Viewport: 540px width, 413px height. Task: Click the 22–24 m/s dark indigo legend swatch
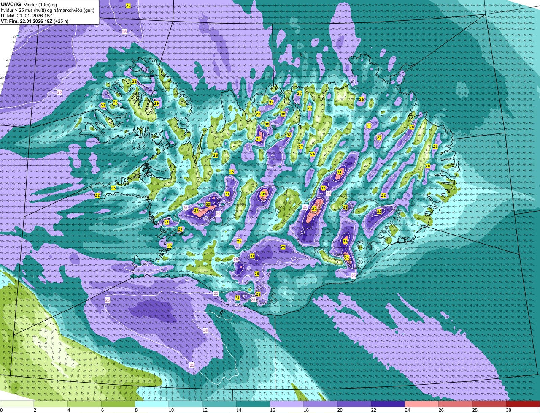[x=388, y=404]
